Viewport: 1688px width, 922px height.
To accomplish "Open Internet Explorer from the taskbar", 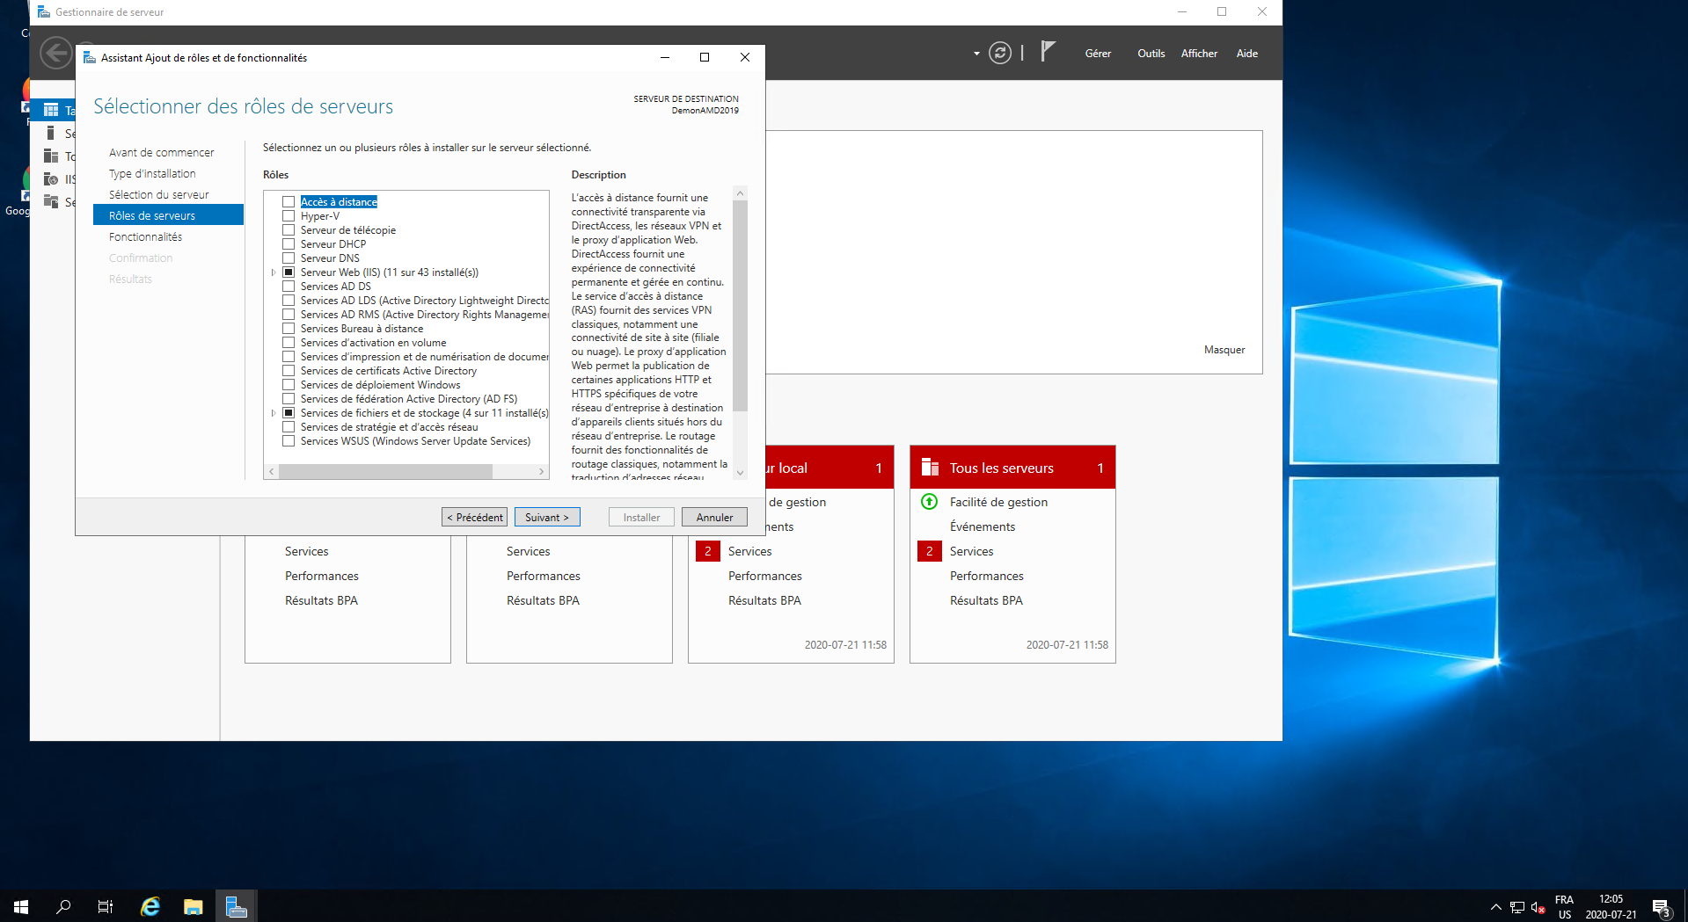I will tap(150, 906).
